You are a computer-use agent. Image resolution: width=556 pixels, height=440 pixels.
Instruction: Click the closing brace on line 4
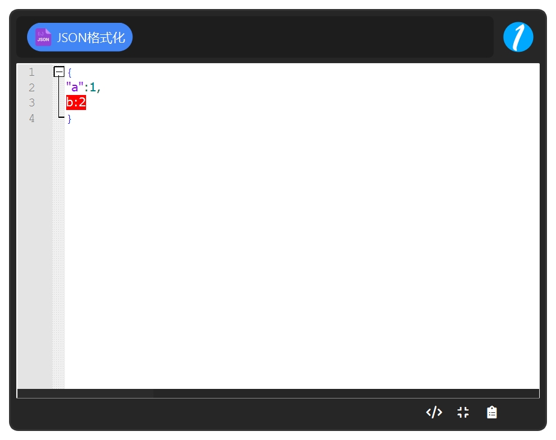70,118
